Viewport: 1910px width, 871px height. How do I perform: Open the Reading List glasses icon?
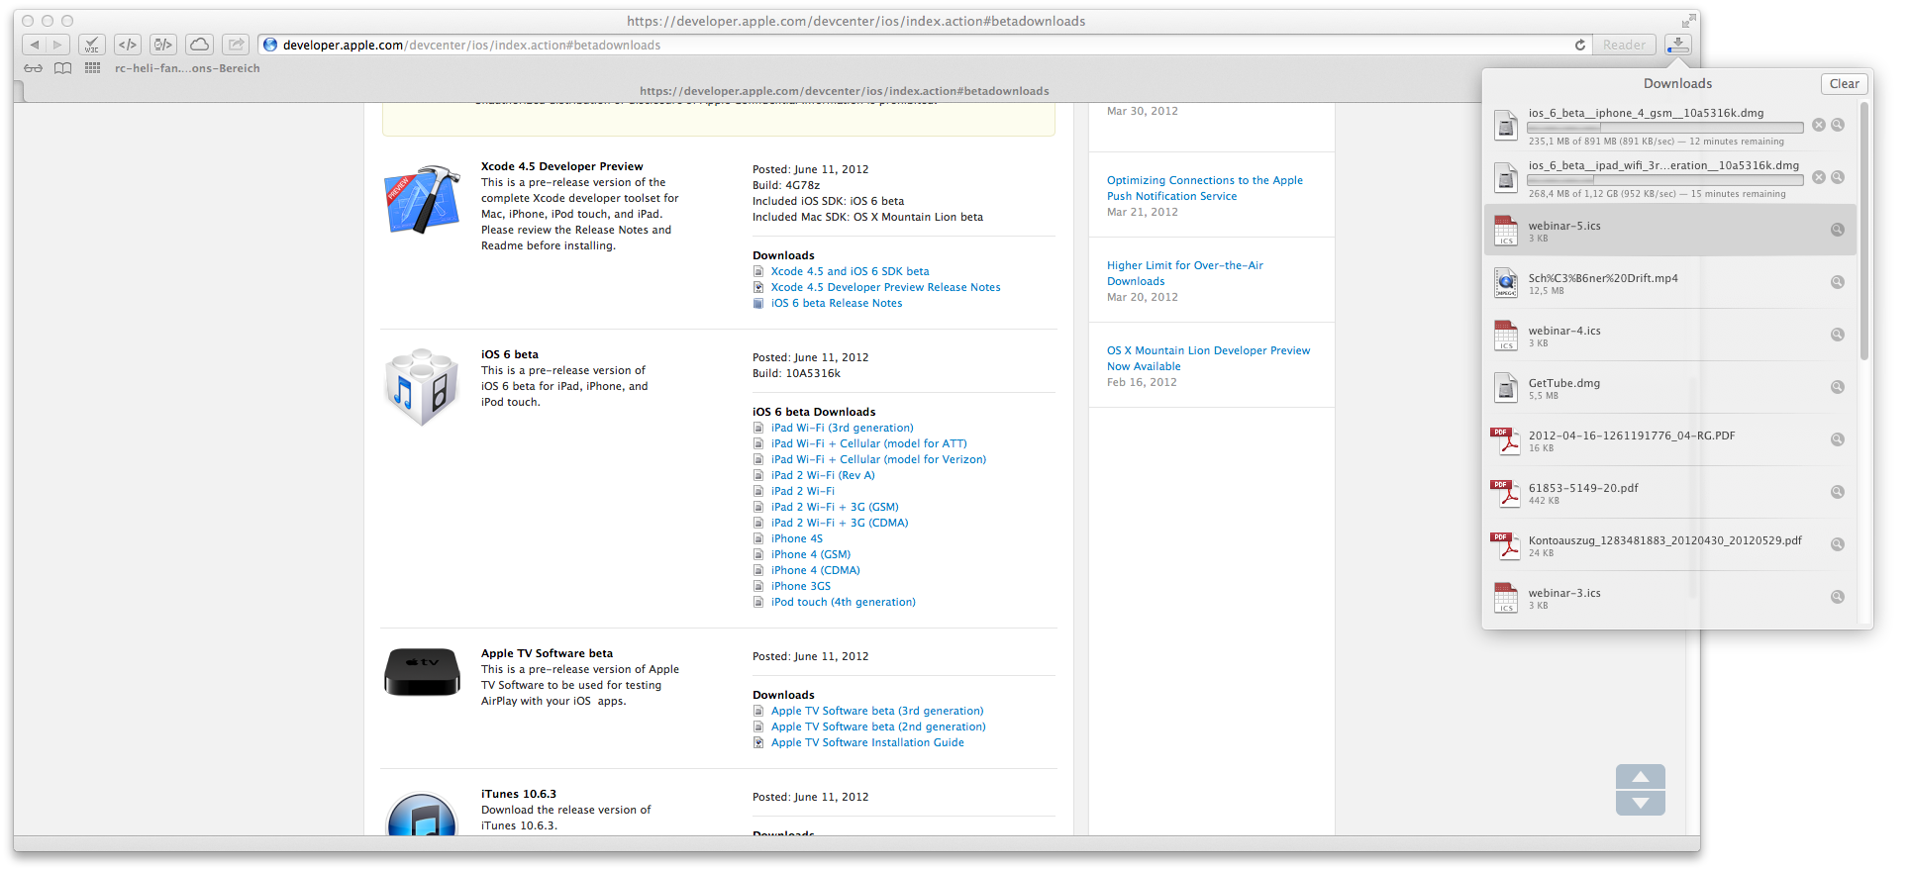click(x=34, y=68)
